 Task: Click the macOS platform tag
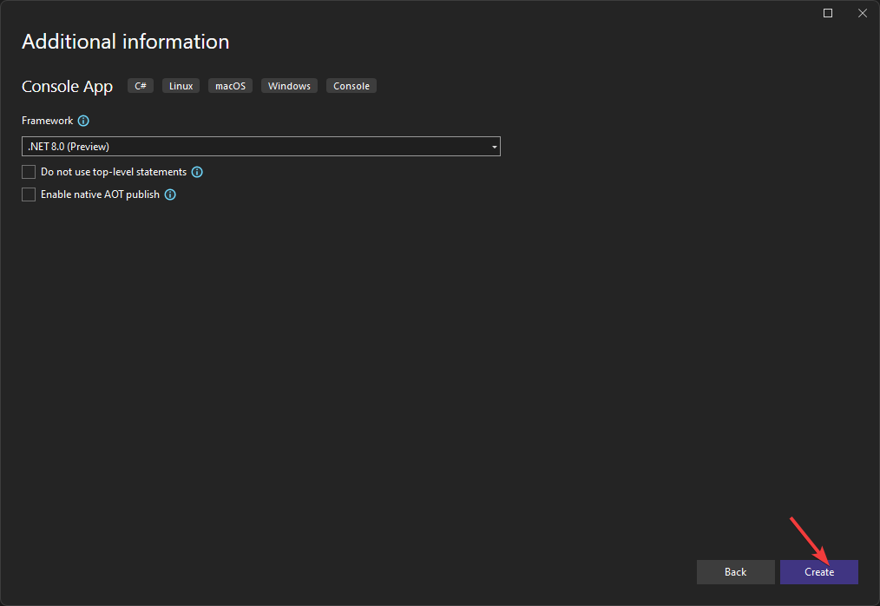(230, 85)
